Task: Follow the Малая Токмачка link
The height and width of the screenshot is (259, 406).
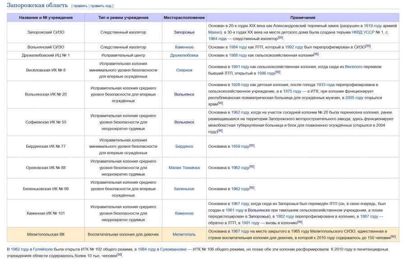Action: [184, 168]
